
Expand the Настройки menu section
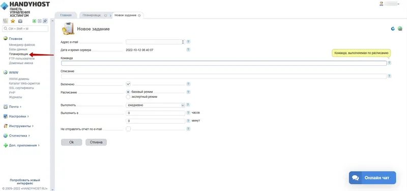[19, 117]
